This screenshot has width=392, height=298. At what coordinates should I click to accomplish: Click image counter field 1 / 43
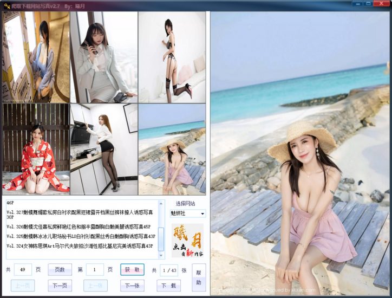click(169, 270)
